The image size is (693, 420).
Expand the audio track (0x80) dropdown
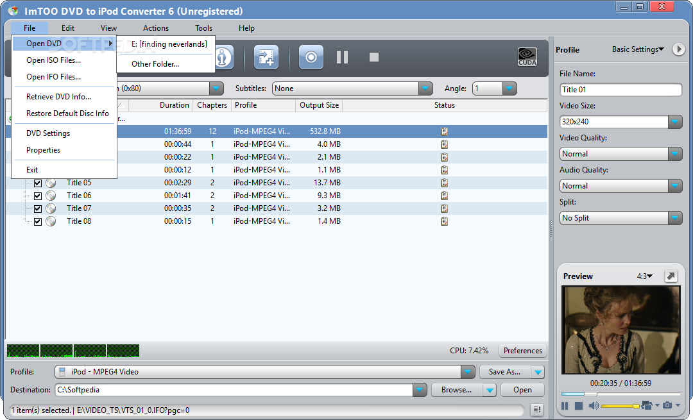click(x=216, y=88)
